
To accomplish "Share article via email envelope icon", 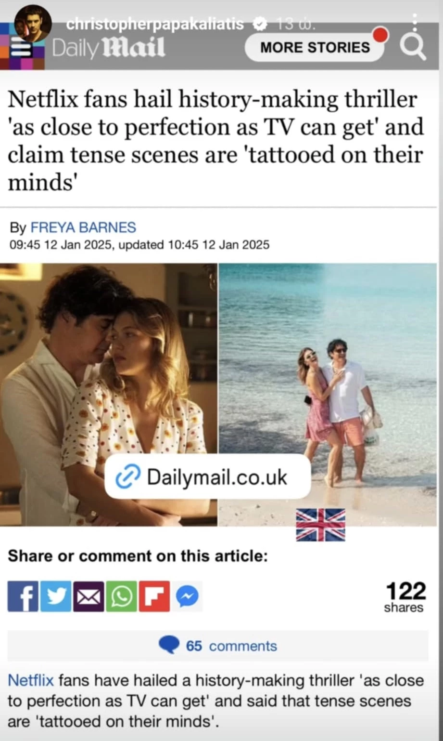I will 89,596.
